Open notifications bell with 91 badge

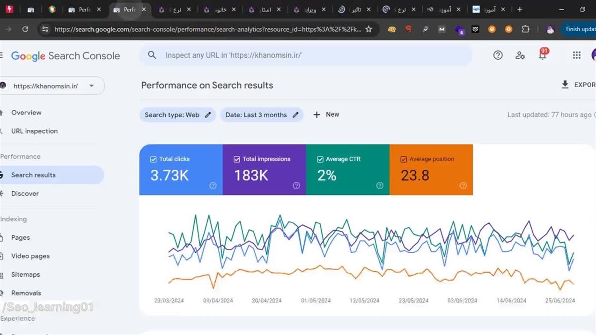click(542, 55)
